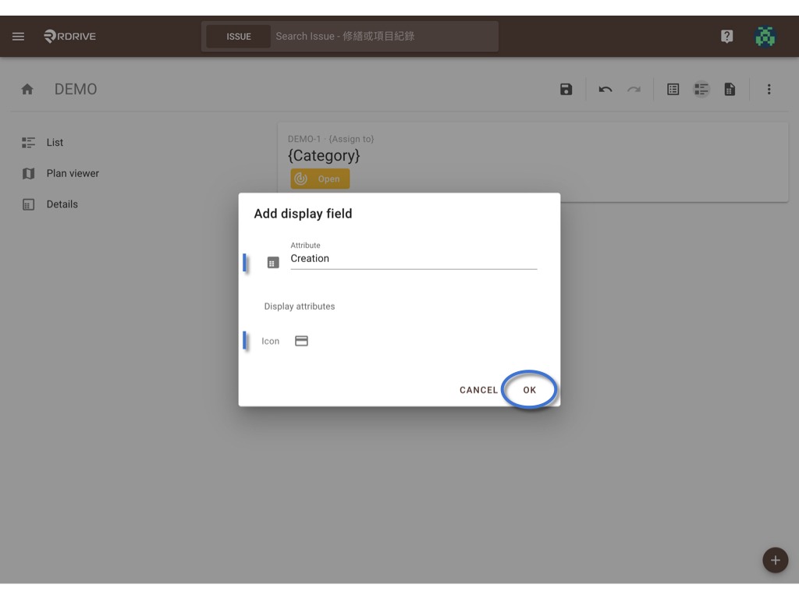Click the ISSUE search scope button
Screen dimensions: 799x599
tap(239, 37)
